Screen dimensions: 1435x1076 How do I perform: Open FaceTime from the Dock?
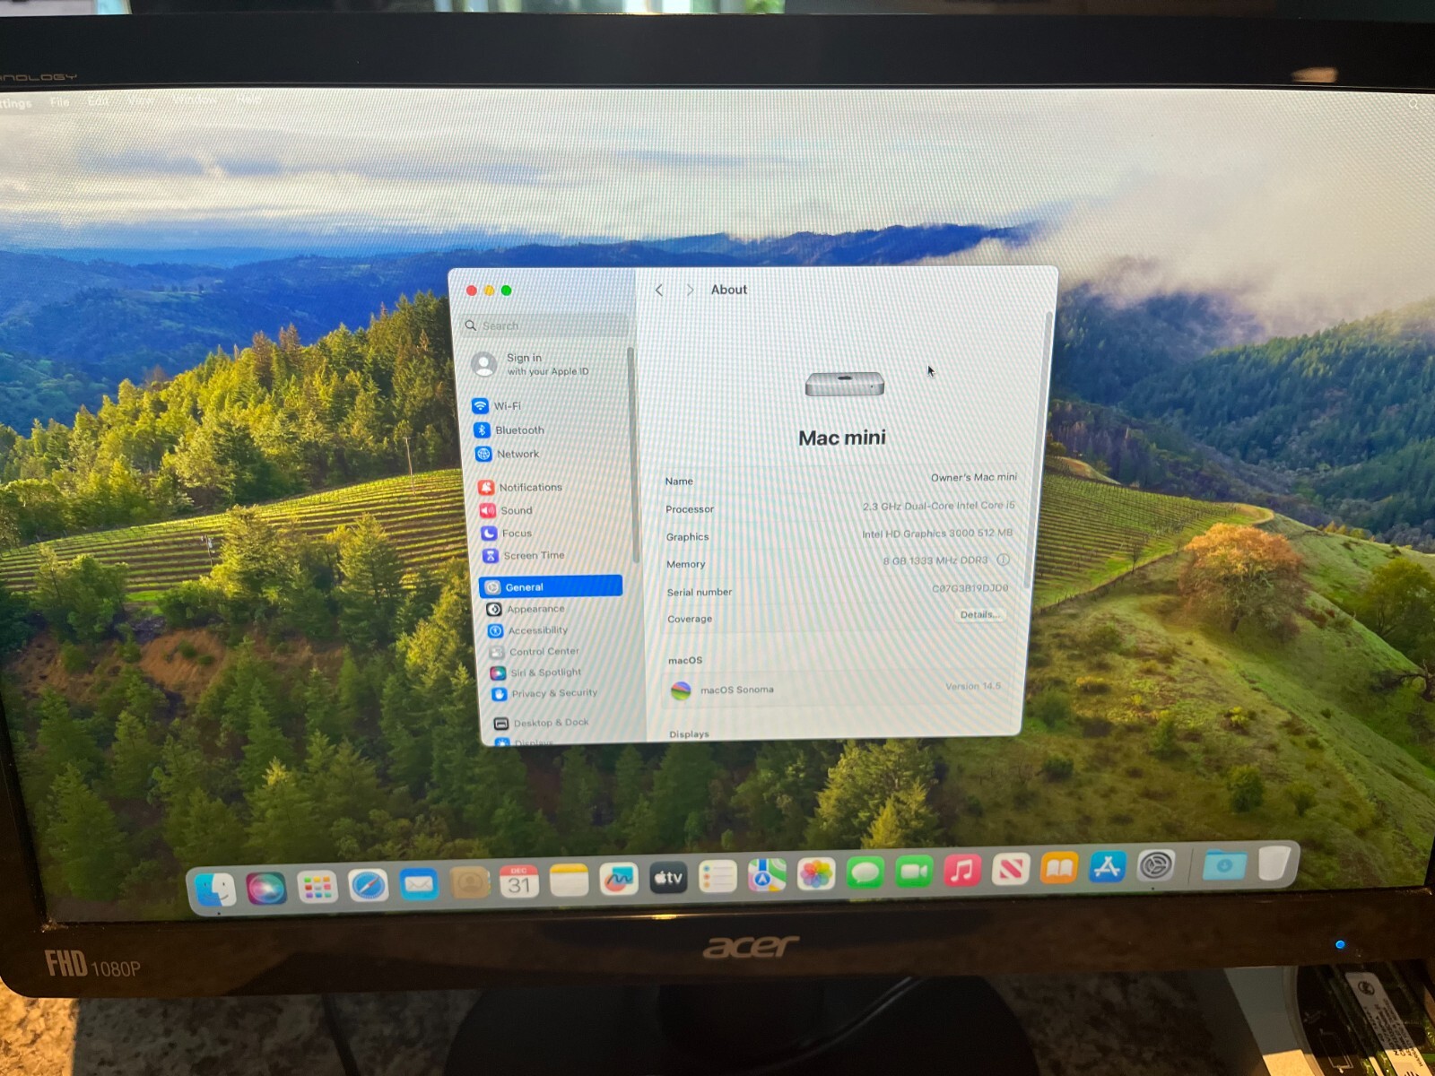pyautogui.click(x=914, y=872)
